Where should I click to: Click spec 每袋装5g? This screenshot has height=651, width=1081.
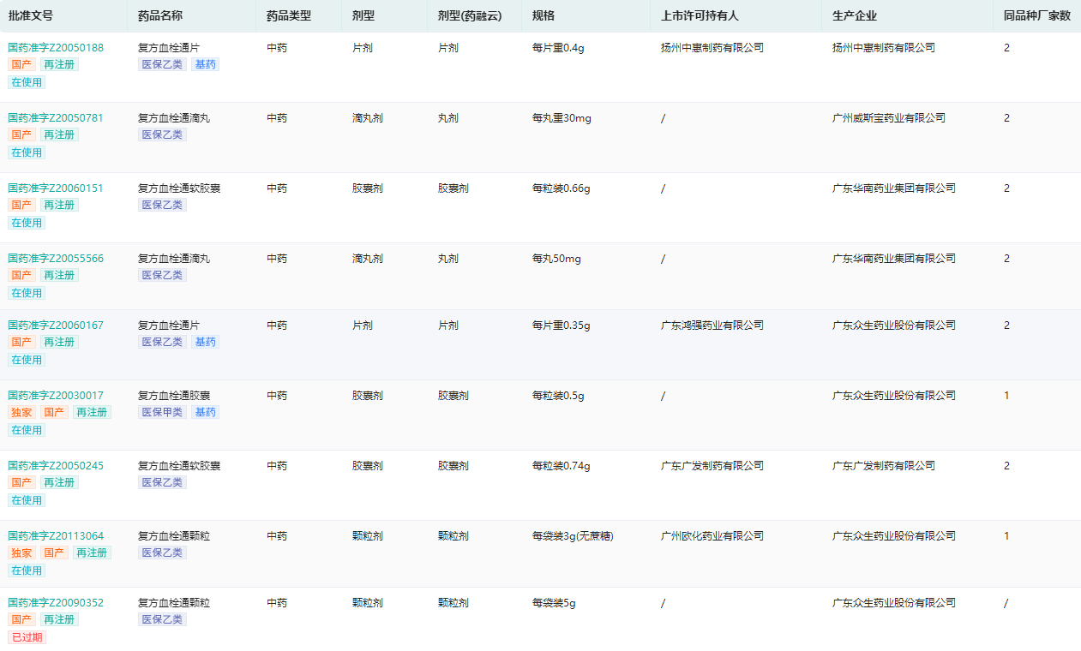(554, 603)
